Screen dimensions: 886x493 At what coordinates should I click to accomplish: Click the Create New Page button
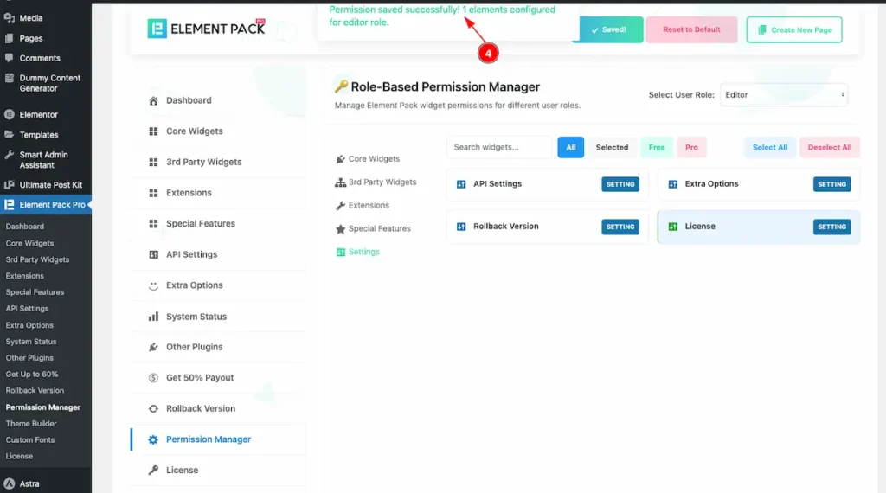(793, 29)
